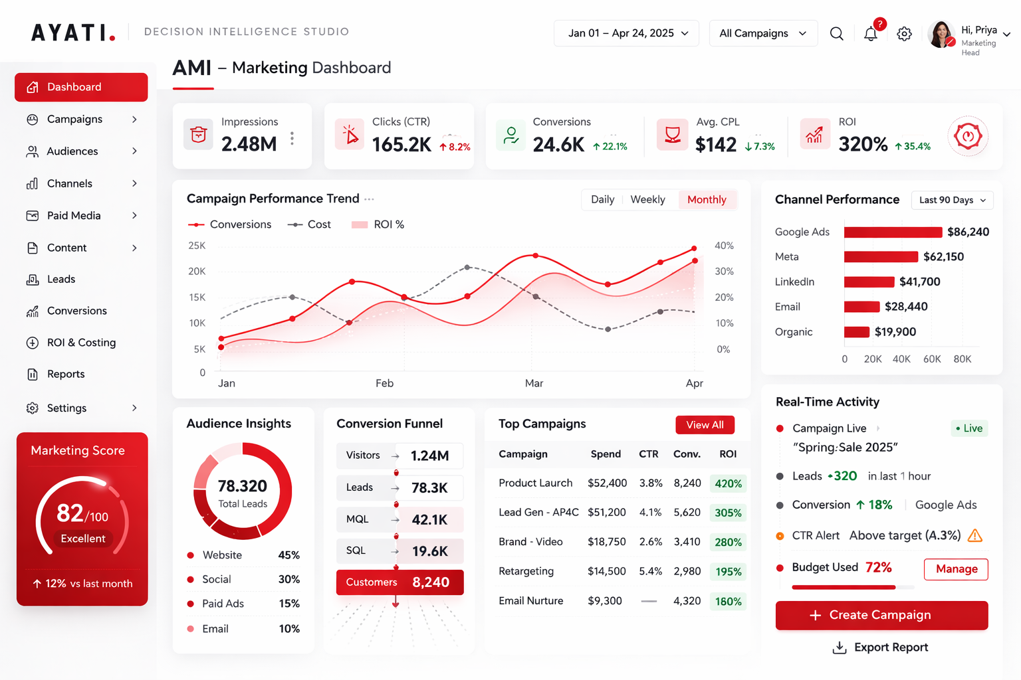Click the Conversions sidebar icon
The image size is (1021, 680).
pyautogui.click(x=33, y=310)
